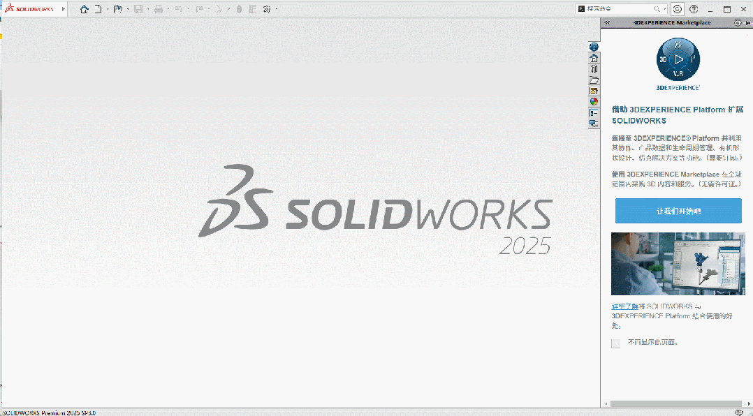Open the Help question mark icon

click(694, 8)
